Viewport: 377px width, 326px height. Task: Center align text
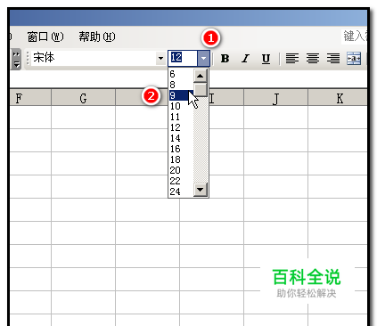pos(313,59)
